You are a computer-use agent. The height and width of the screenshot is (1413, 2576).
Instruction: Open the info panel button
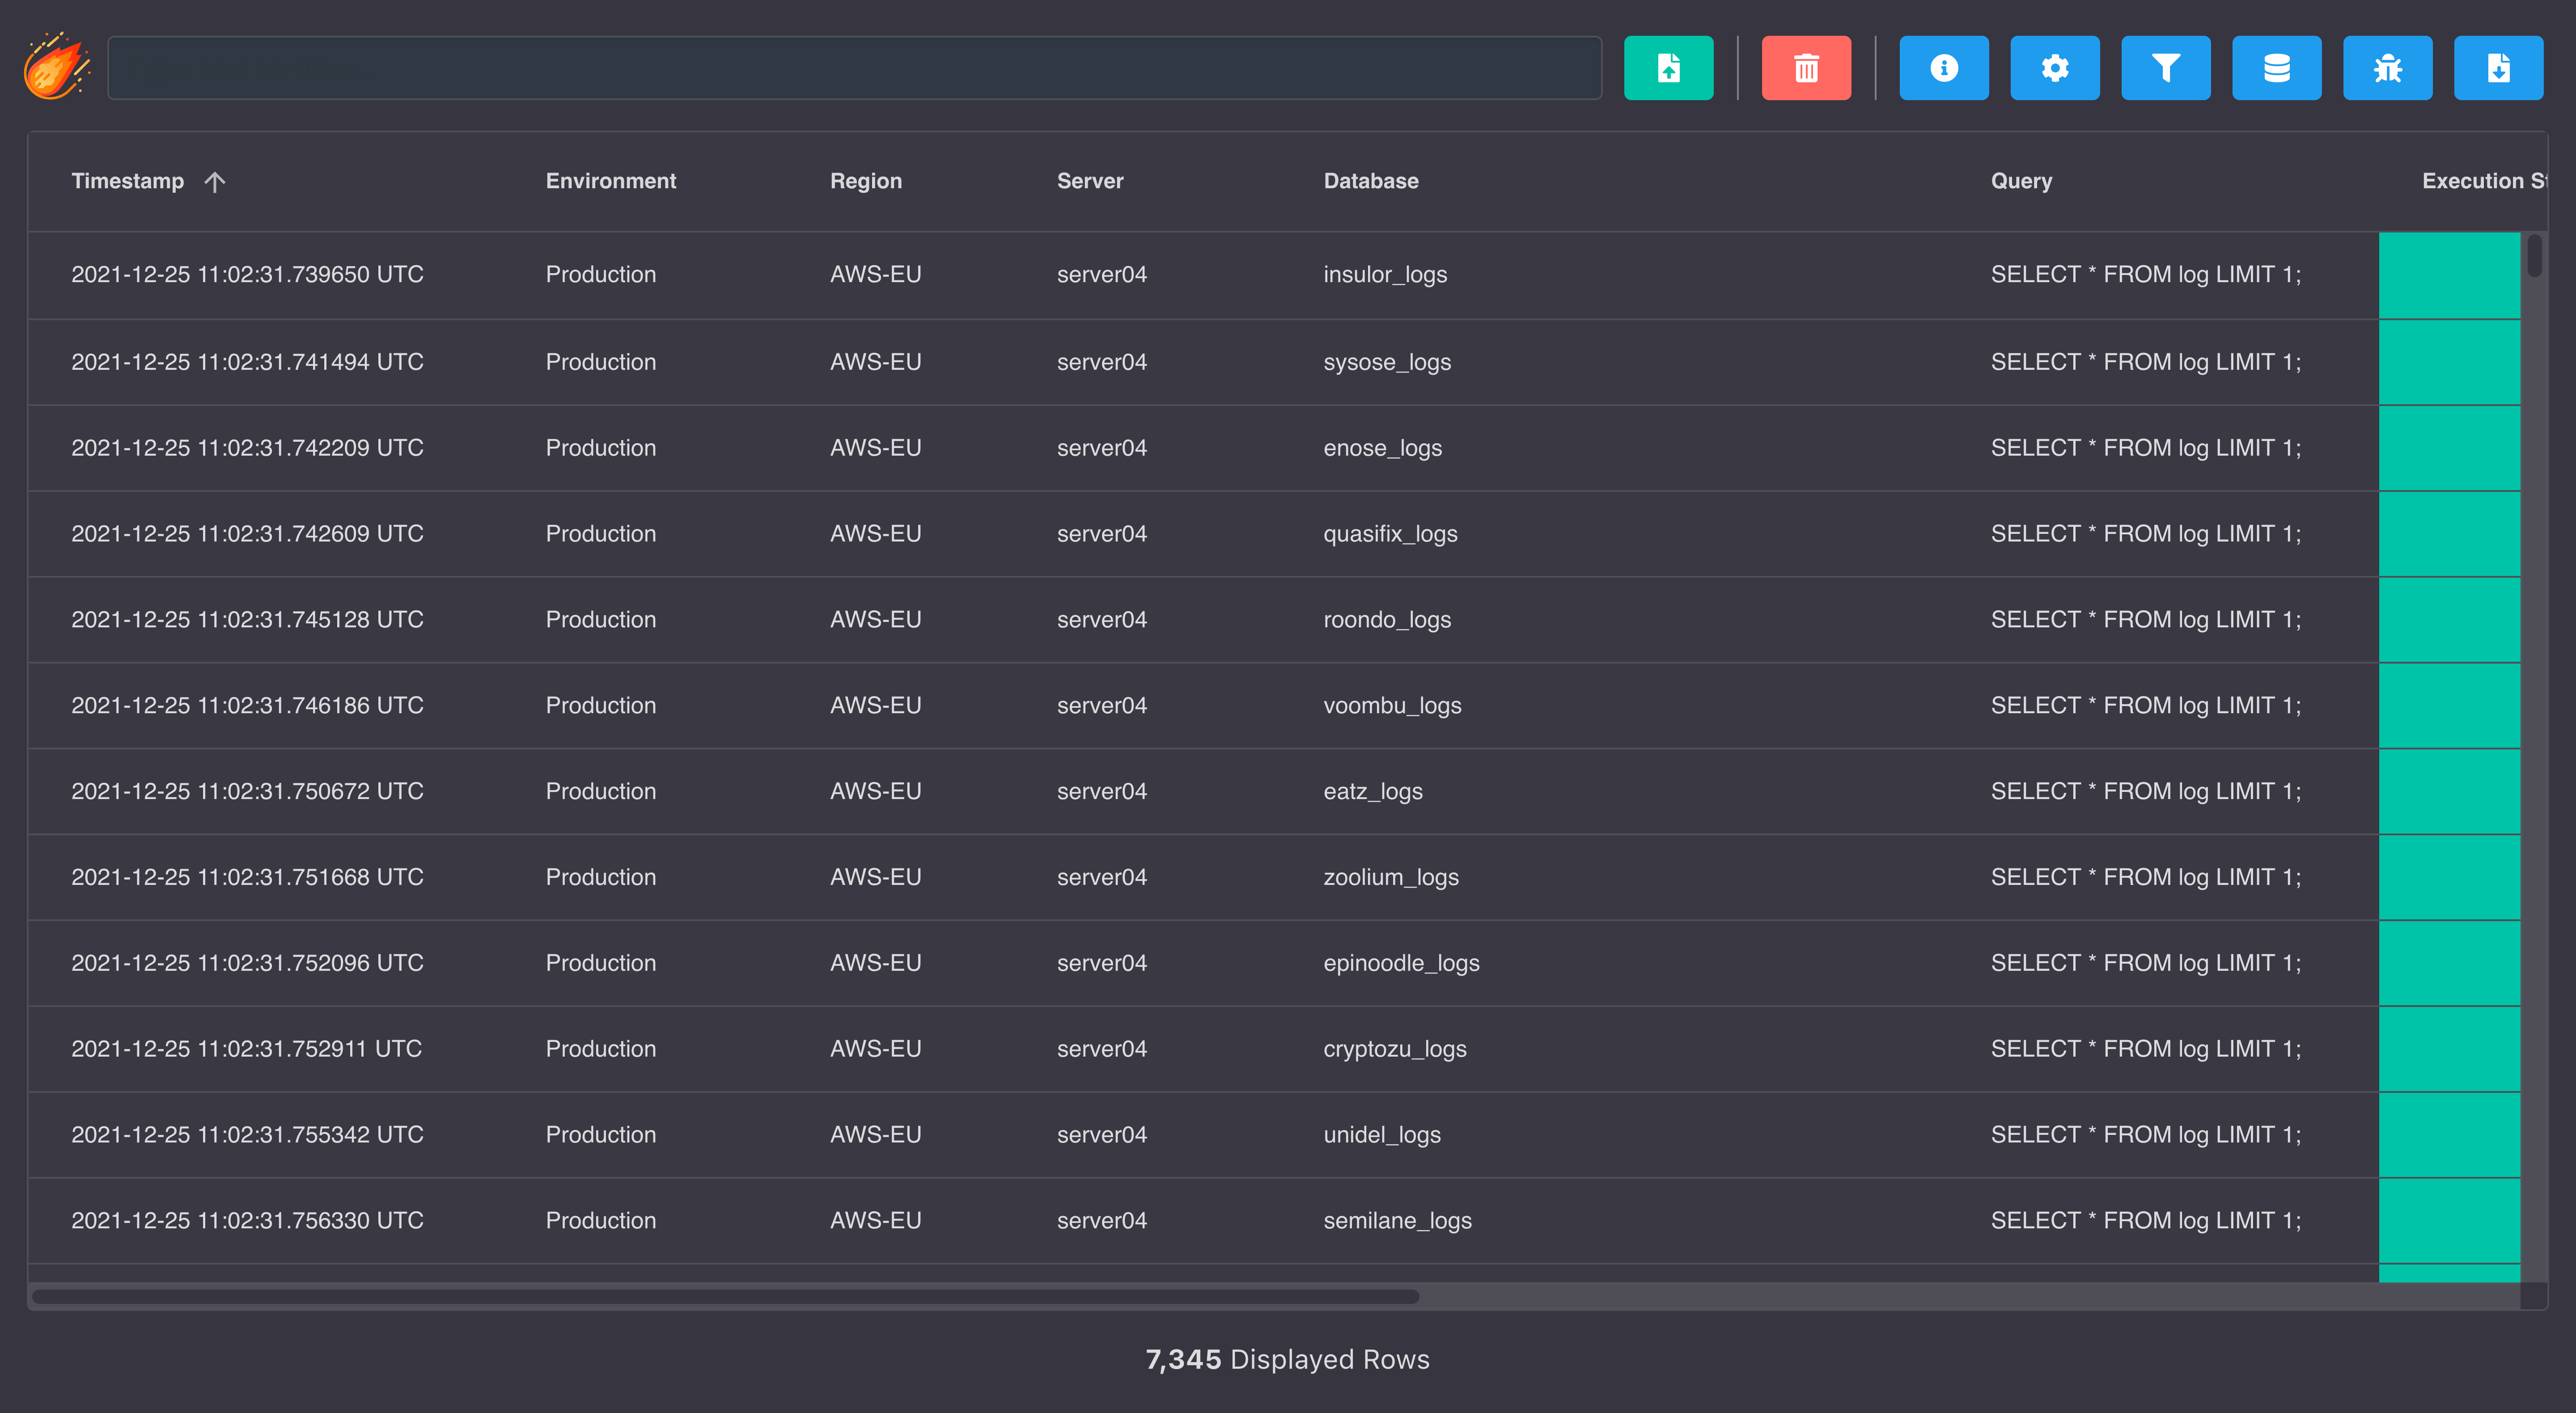(1944, 68)
